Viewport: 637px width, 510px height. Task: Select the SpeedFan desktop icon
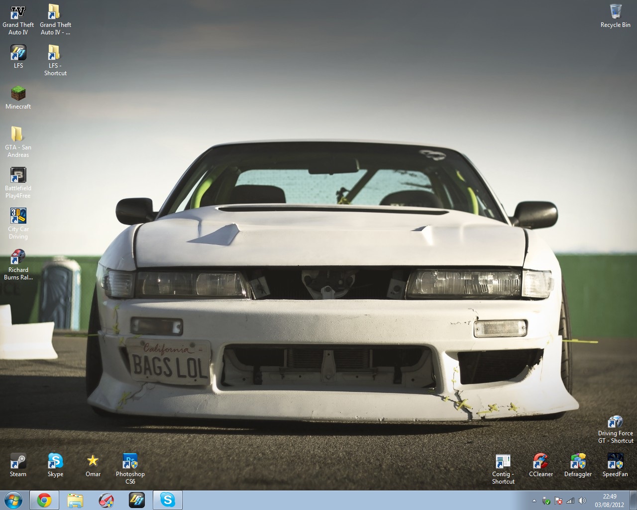pyautogui.click(x=616, y=465)
